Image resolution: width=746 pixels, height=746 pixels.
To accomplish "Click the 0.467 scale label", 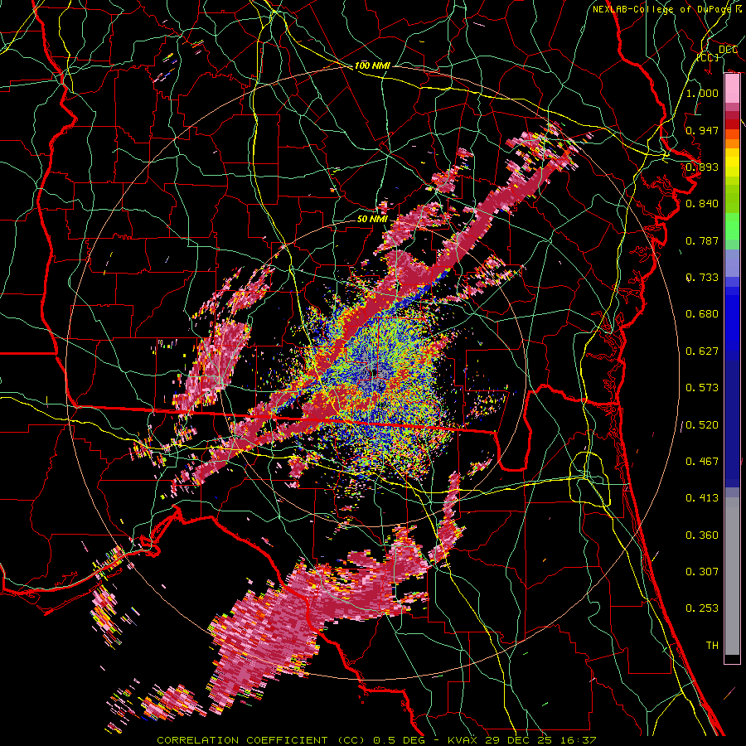I will [702, 462].
